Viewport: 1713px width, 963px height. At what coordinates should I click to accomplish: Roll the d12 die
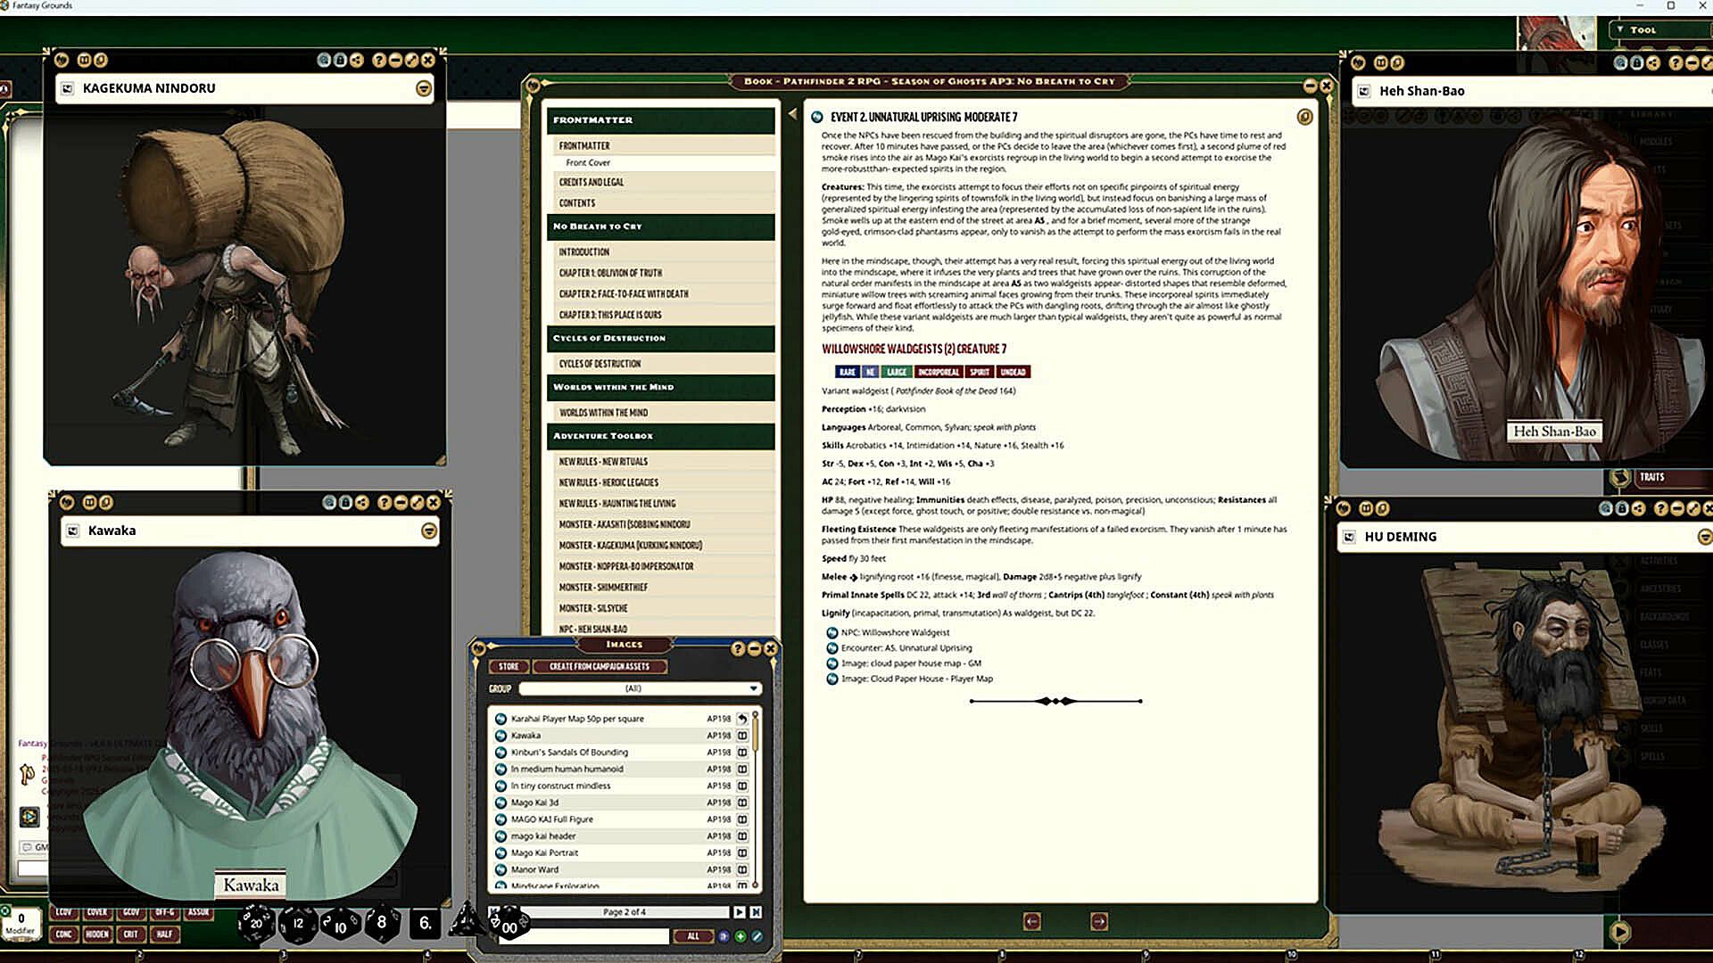[297, 923]
